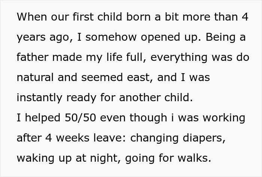262x177 pixels.
Task: Click the word "somehow" in the second line
Action: (x=111, y=37)
